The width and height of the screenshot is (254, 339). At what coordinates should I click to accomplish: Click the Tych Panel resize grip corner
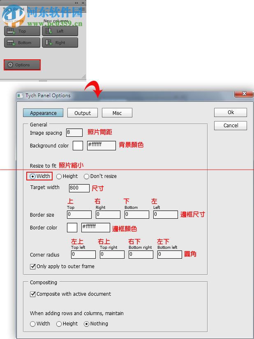[x=84, y=76]
